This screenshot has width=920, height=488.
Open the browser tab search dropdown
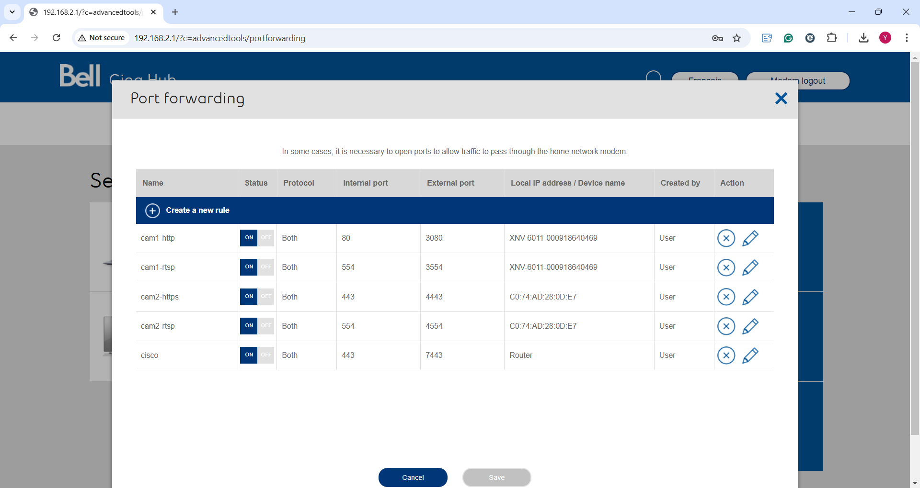[x=12, y=12]
